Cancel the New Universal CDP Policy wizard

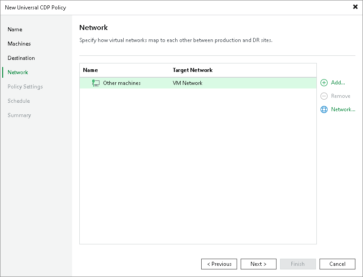point(337,264)
